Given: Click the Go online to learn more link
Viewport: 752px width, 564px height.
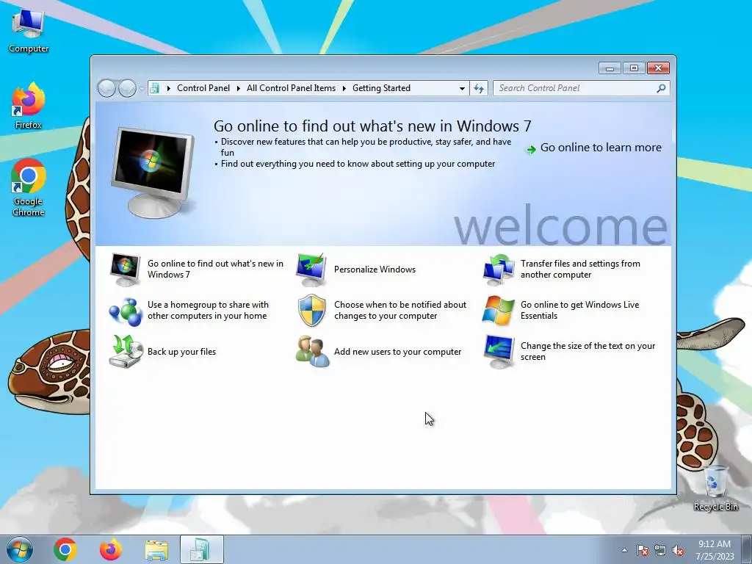Looking at the screenshot, I should (601, 148).
